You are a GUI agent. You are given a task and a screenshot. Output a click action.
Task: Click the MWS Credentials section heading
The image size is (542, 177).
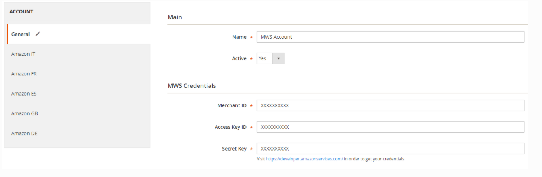point(192,85)
